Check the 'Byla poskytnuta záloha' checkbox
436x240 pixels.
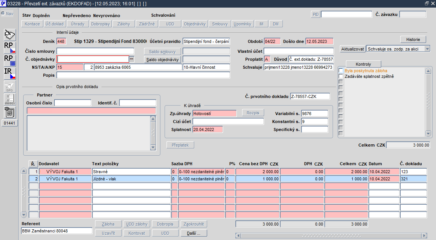point(341,71)
